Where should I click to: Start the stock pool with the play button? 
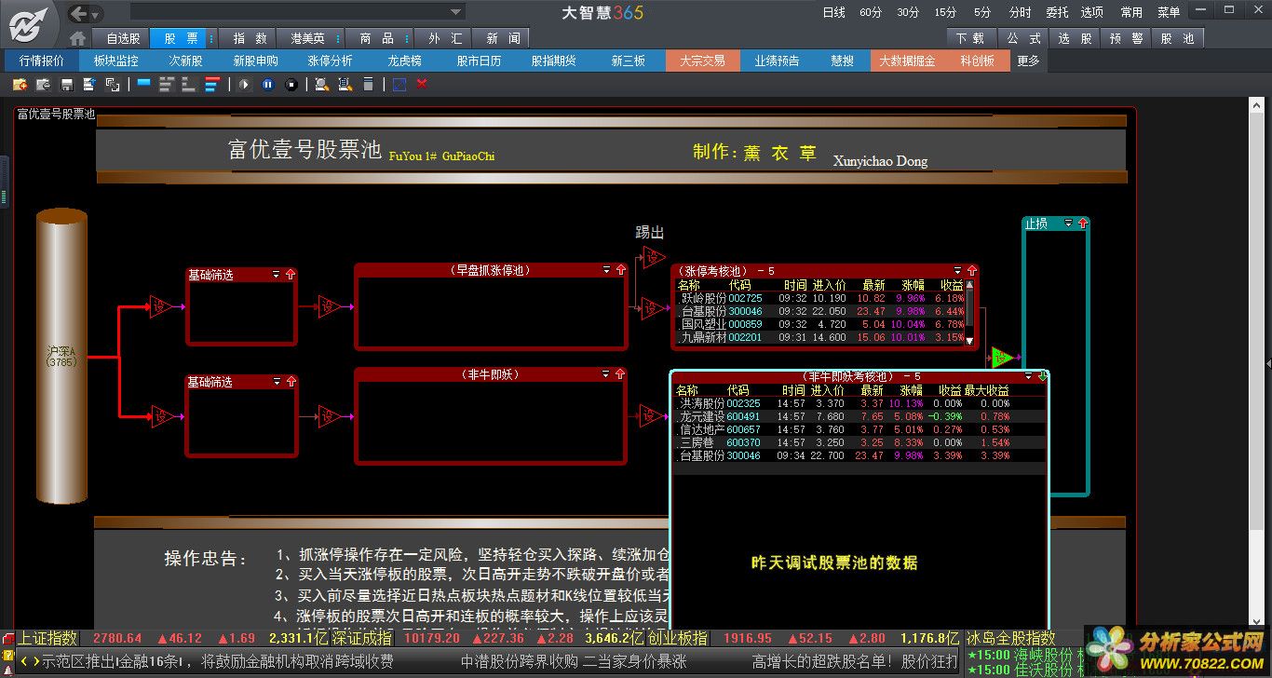pos(245,84)
